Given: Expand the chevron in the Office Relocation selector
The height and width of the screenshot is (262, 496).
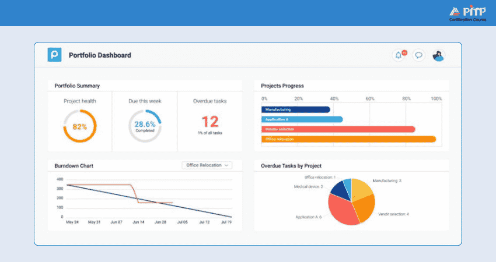Looking at the screenshot, I should tap(226, 165).
